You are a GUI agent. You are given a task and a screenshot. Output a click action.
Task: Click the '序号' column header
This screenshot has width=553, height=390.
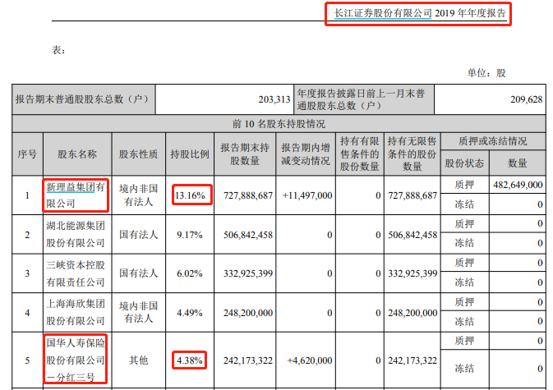27,154
